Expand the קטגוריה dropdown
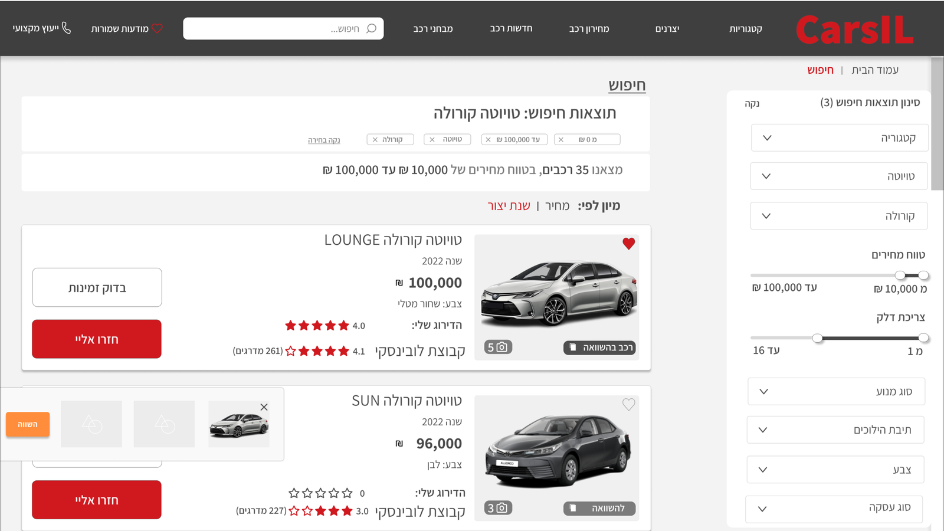 [840, 137]
